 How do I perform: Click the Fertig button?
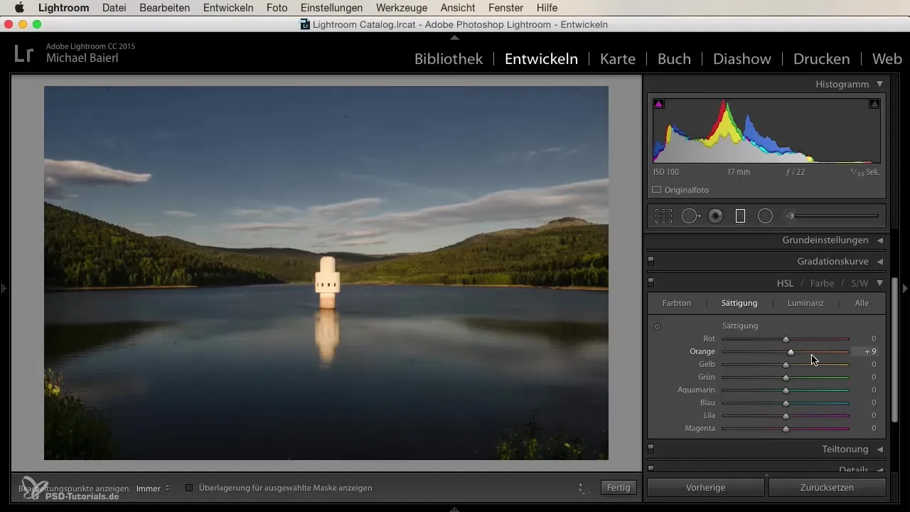point(619,488)
